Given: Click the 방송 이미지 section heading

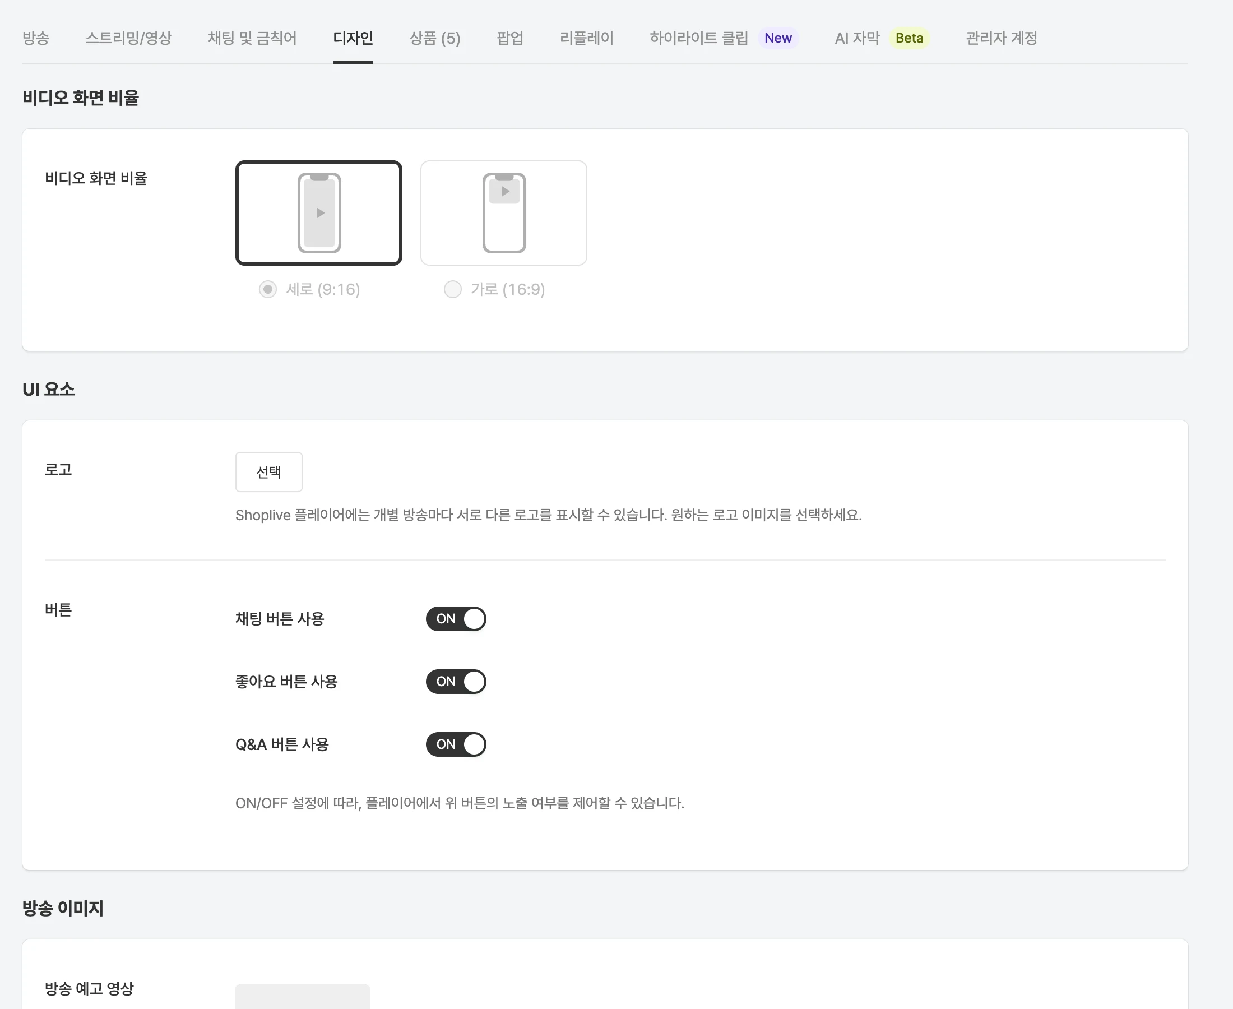Looking at the screenshot, I should click(x=63, y=908).
